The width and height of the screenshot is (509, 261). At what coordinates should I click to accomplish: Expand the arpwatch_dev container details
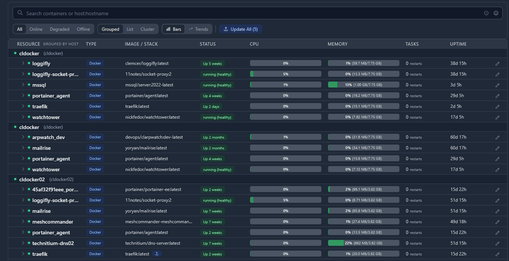[23, 137]
